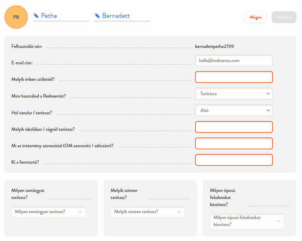Click the email field with hello@redmenta.com
The width and height of the screenshot is (302, 241).
(234, 61)
